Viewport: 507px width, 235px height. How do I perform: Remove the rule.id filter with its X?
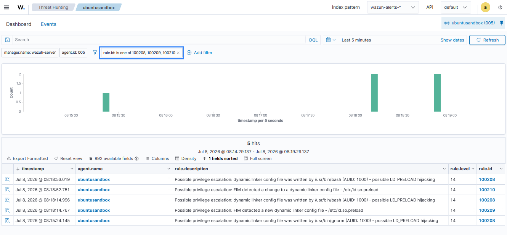[x=178, y=53]
